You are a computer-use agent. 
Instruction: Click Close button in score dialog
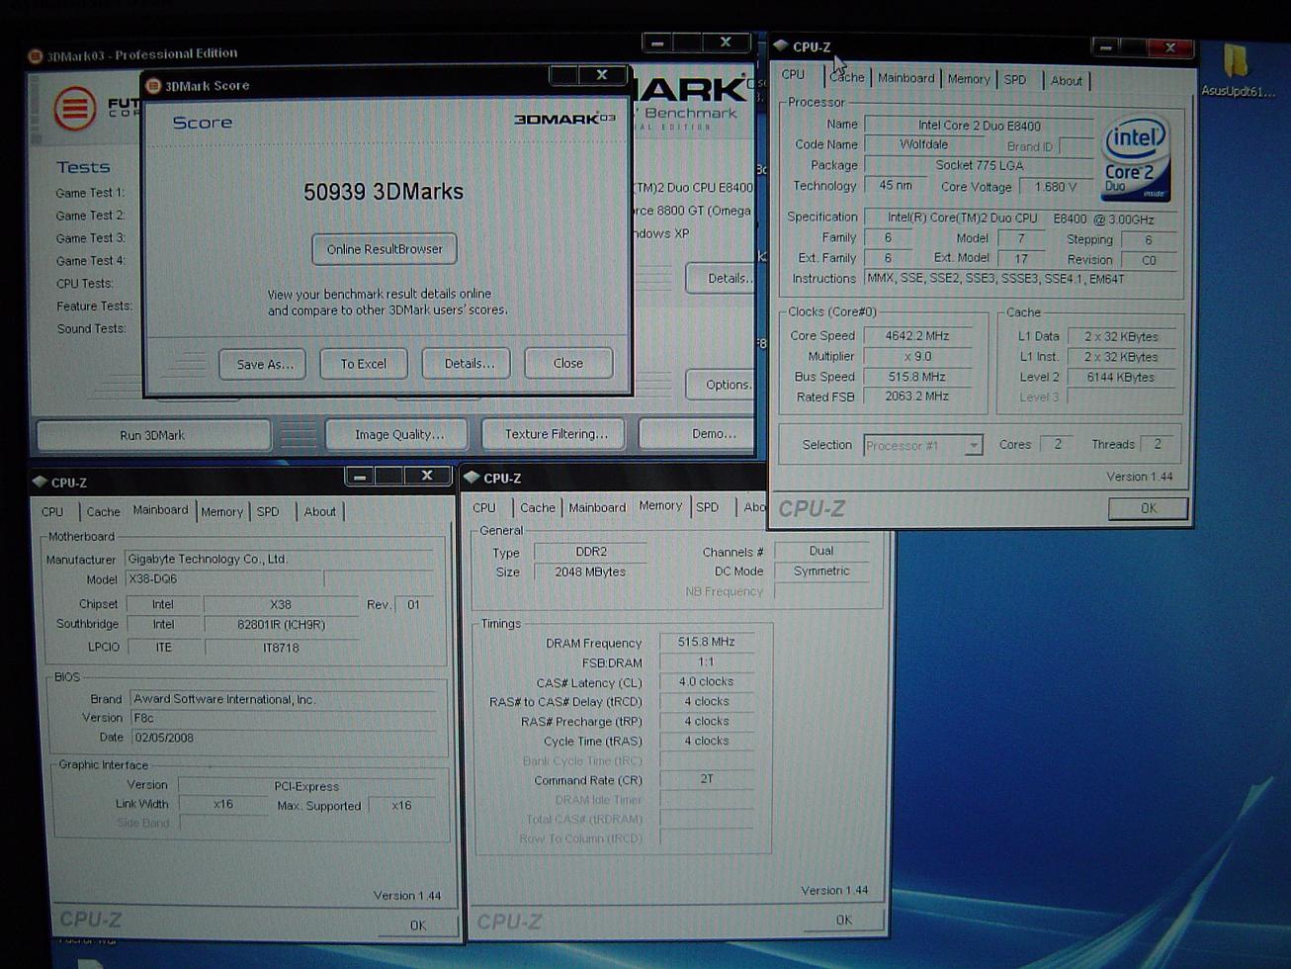click(x=567, y=363)
